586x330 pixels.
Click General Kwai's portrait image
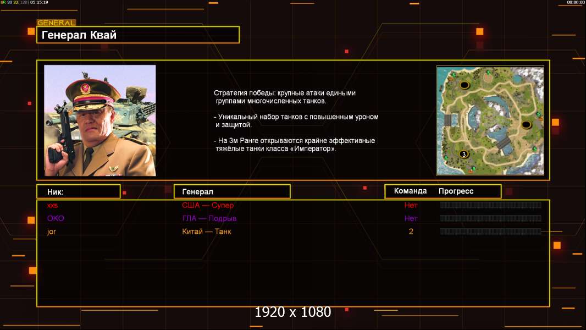click(100, 120)
